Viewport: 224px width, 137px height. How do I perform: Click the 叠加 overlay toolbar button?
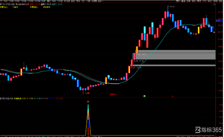[183, 1]
